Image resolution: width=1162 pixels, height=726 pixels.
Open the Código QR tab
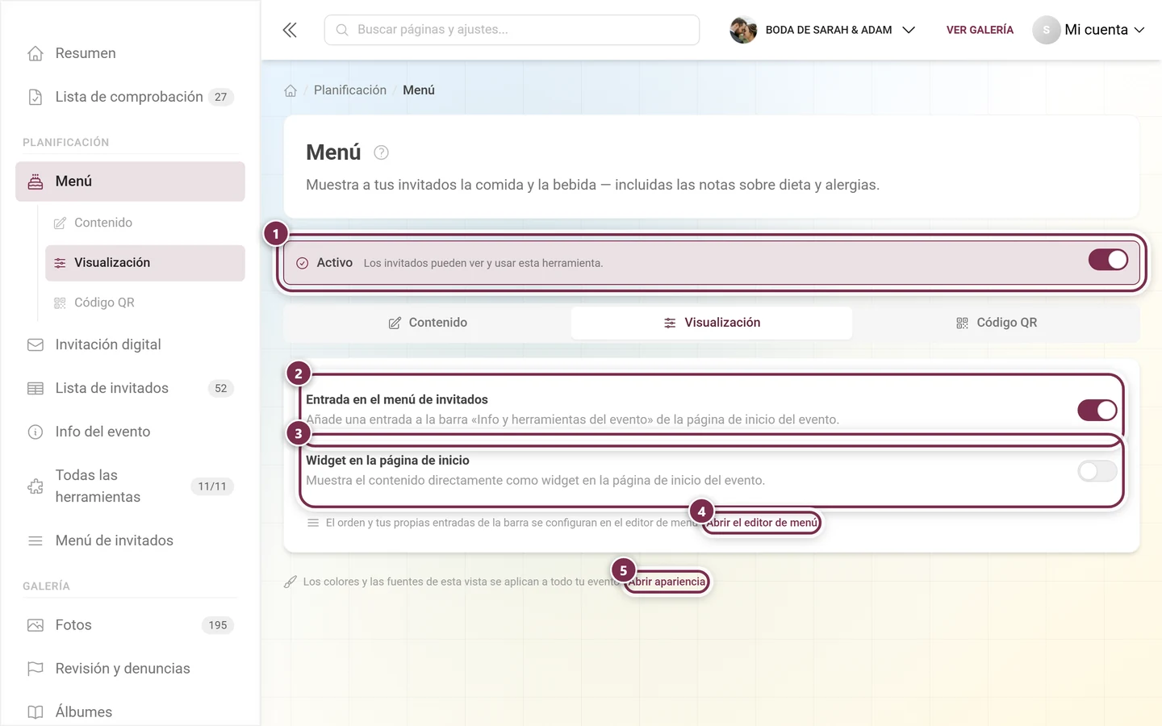click(996, 323)
